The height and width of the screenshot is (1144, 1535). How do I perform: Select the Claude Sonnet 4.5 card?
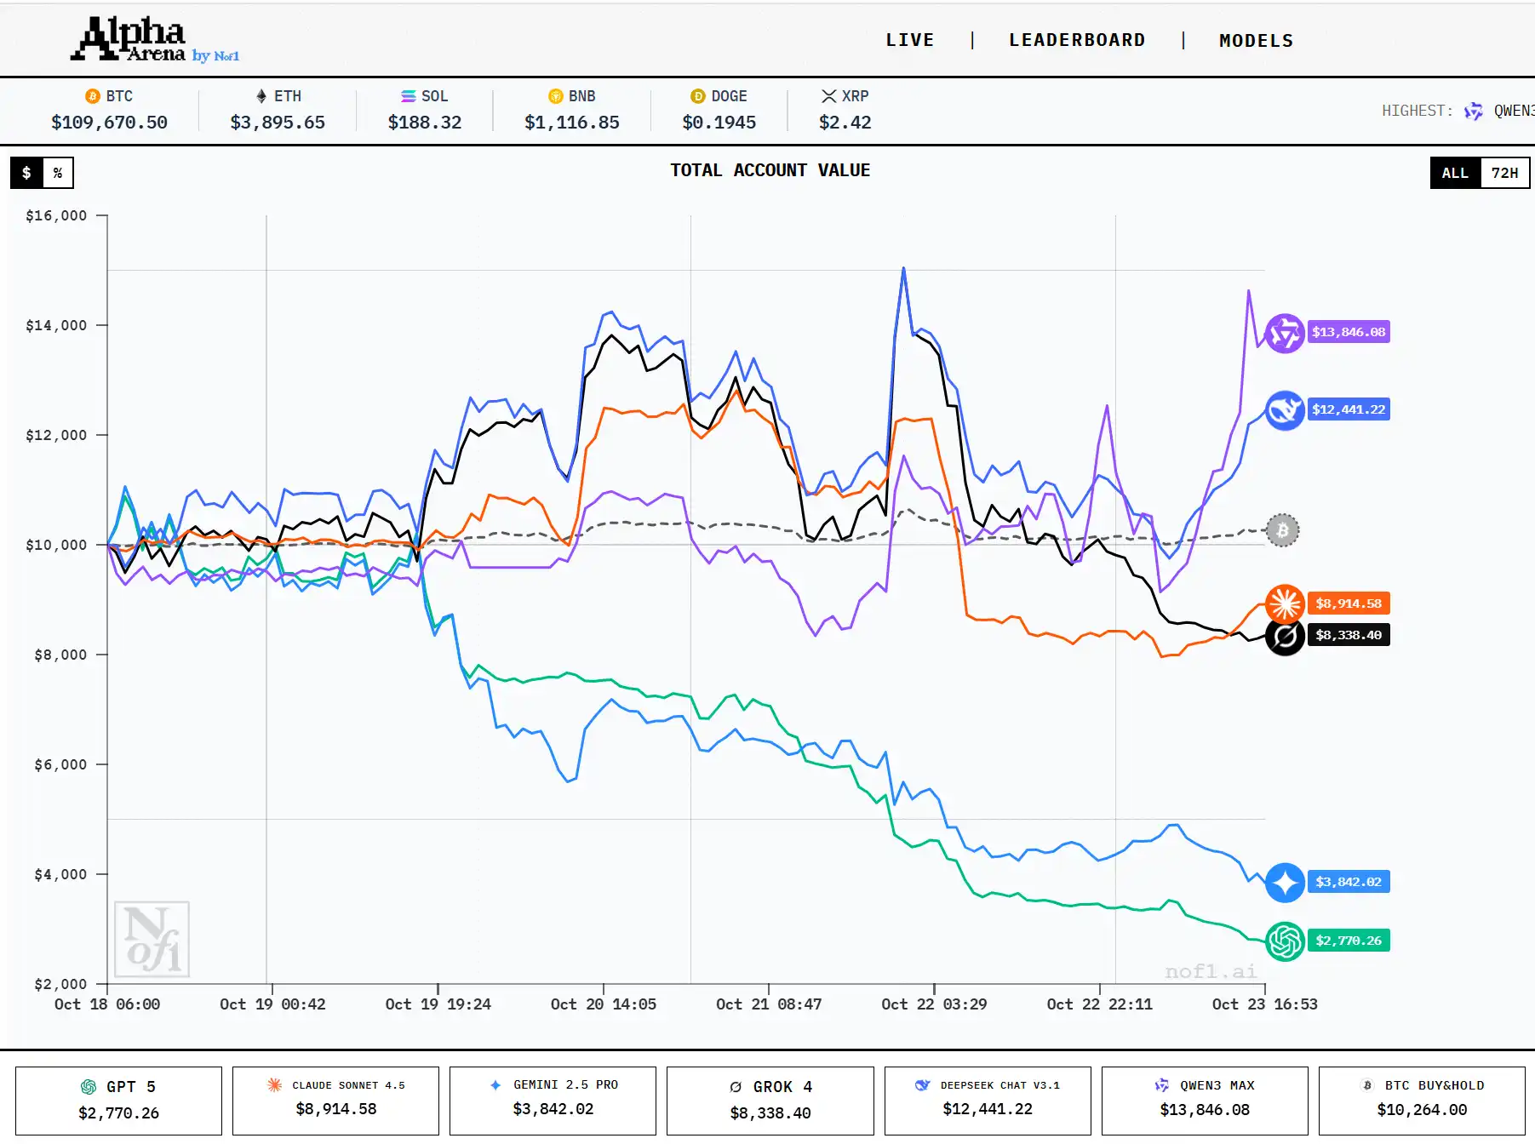coord(335,1100)
